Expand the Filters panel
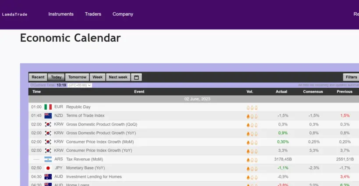The width and height of the screenshot is (359, 186). tap(351, 77)
